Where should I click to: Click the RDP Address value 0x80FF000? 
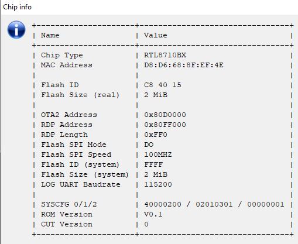coord(165,125)
